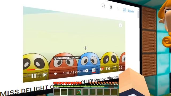
Task: Pause the video with the pause button
Action: (34, 76)
